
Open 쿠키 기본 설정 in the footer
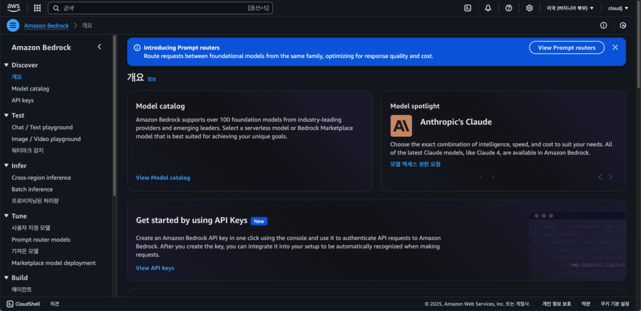tap(615, 304)
